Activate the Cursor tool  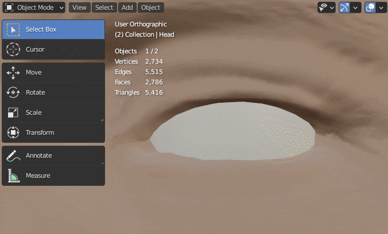click(x=53, y=49)
